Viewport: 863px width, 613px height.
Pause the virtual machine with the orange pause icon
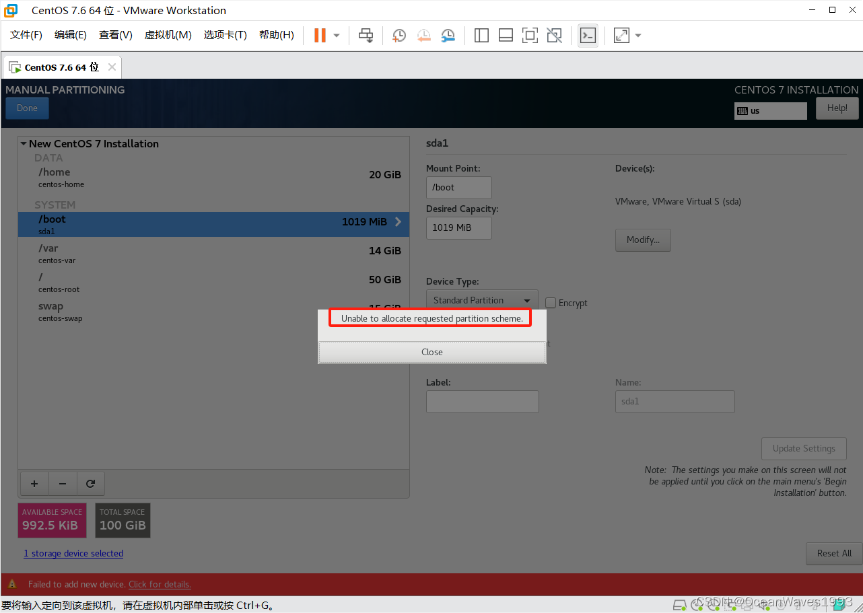point(320,35)
